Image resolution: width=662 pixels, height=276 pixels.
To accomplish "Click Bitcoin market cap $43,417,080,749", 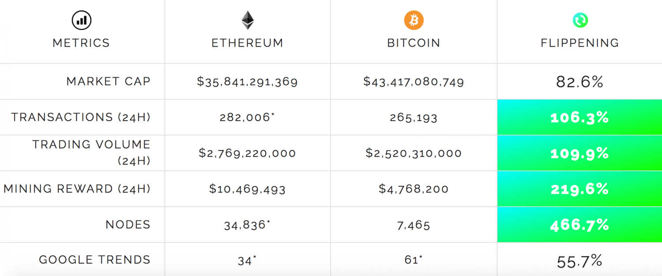I will click(x=414, y=82).
